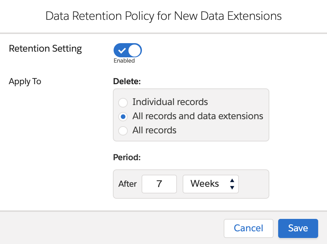The width and height of the screenshot is (327, 244).
Task: Click the 'After' label in Period box
Action: [127, 184]
